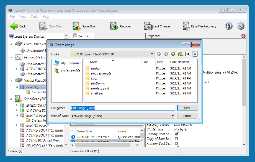
Task: Click the File name text field
Action: (x=123, y=108)
